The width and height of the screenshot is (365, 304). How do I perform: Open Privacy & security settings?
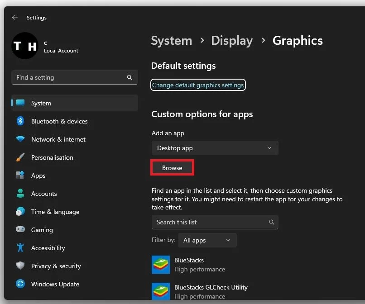(56, 266)
